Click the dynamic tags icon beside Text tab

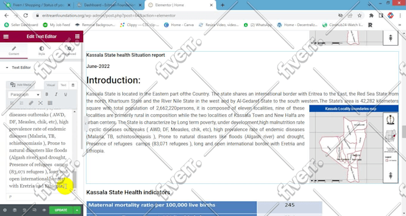pos(73,85)
